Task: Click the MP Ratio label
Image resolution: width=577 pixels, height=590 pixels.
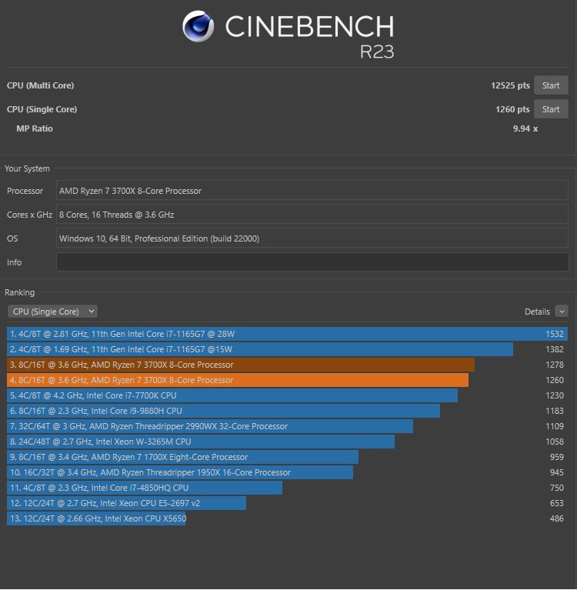Action: [35, 128]
